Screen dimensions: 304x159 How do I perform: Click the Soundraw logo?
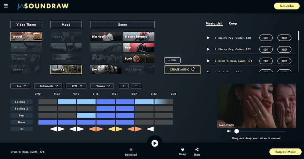(x=43, y=6)
